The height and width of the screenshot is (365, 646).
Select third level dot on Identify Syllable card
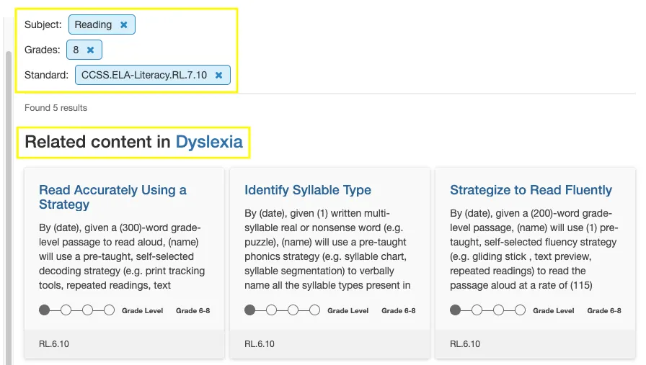(293, 310)
